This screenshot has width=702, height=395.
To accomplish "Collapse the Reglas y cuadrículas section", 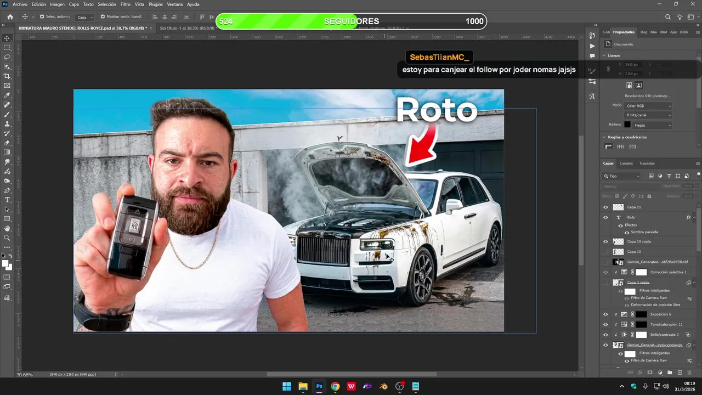I will tap(604, 137).
